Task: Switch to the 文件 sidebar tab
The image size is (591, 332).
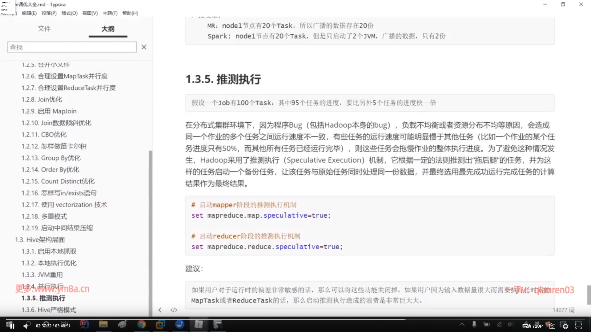Action: (44, 29)
